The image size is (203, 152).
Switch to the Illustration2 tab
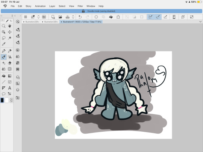(x=31, y=22)
